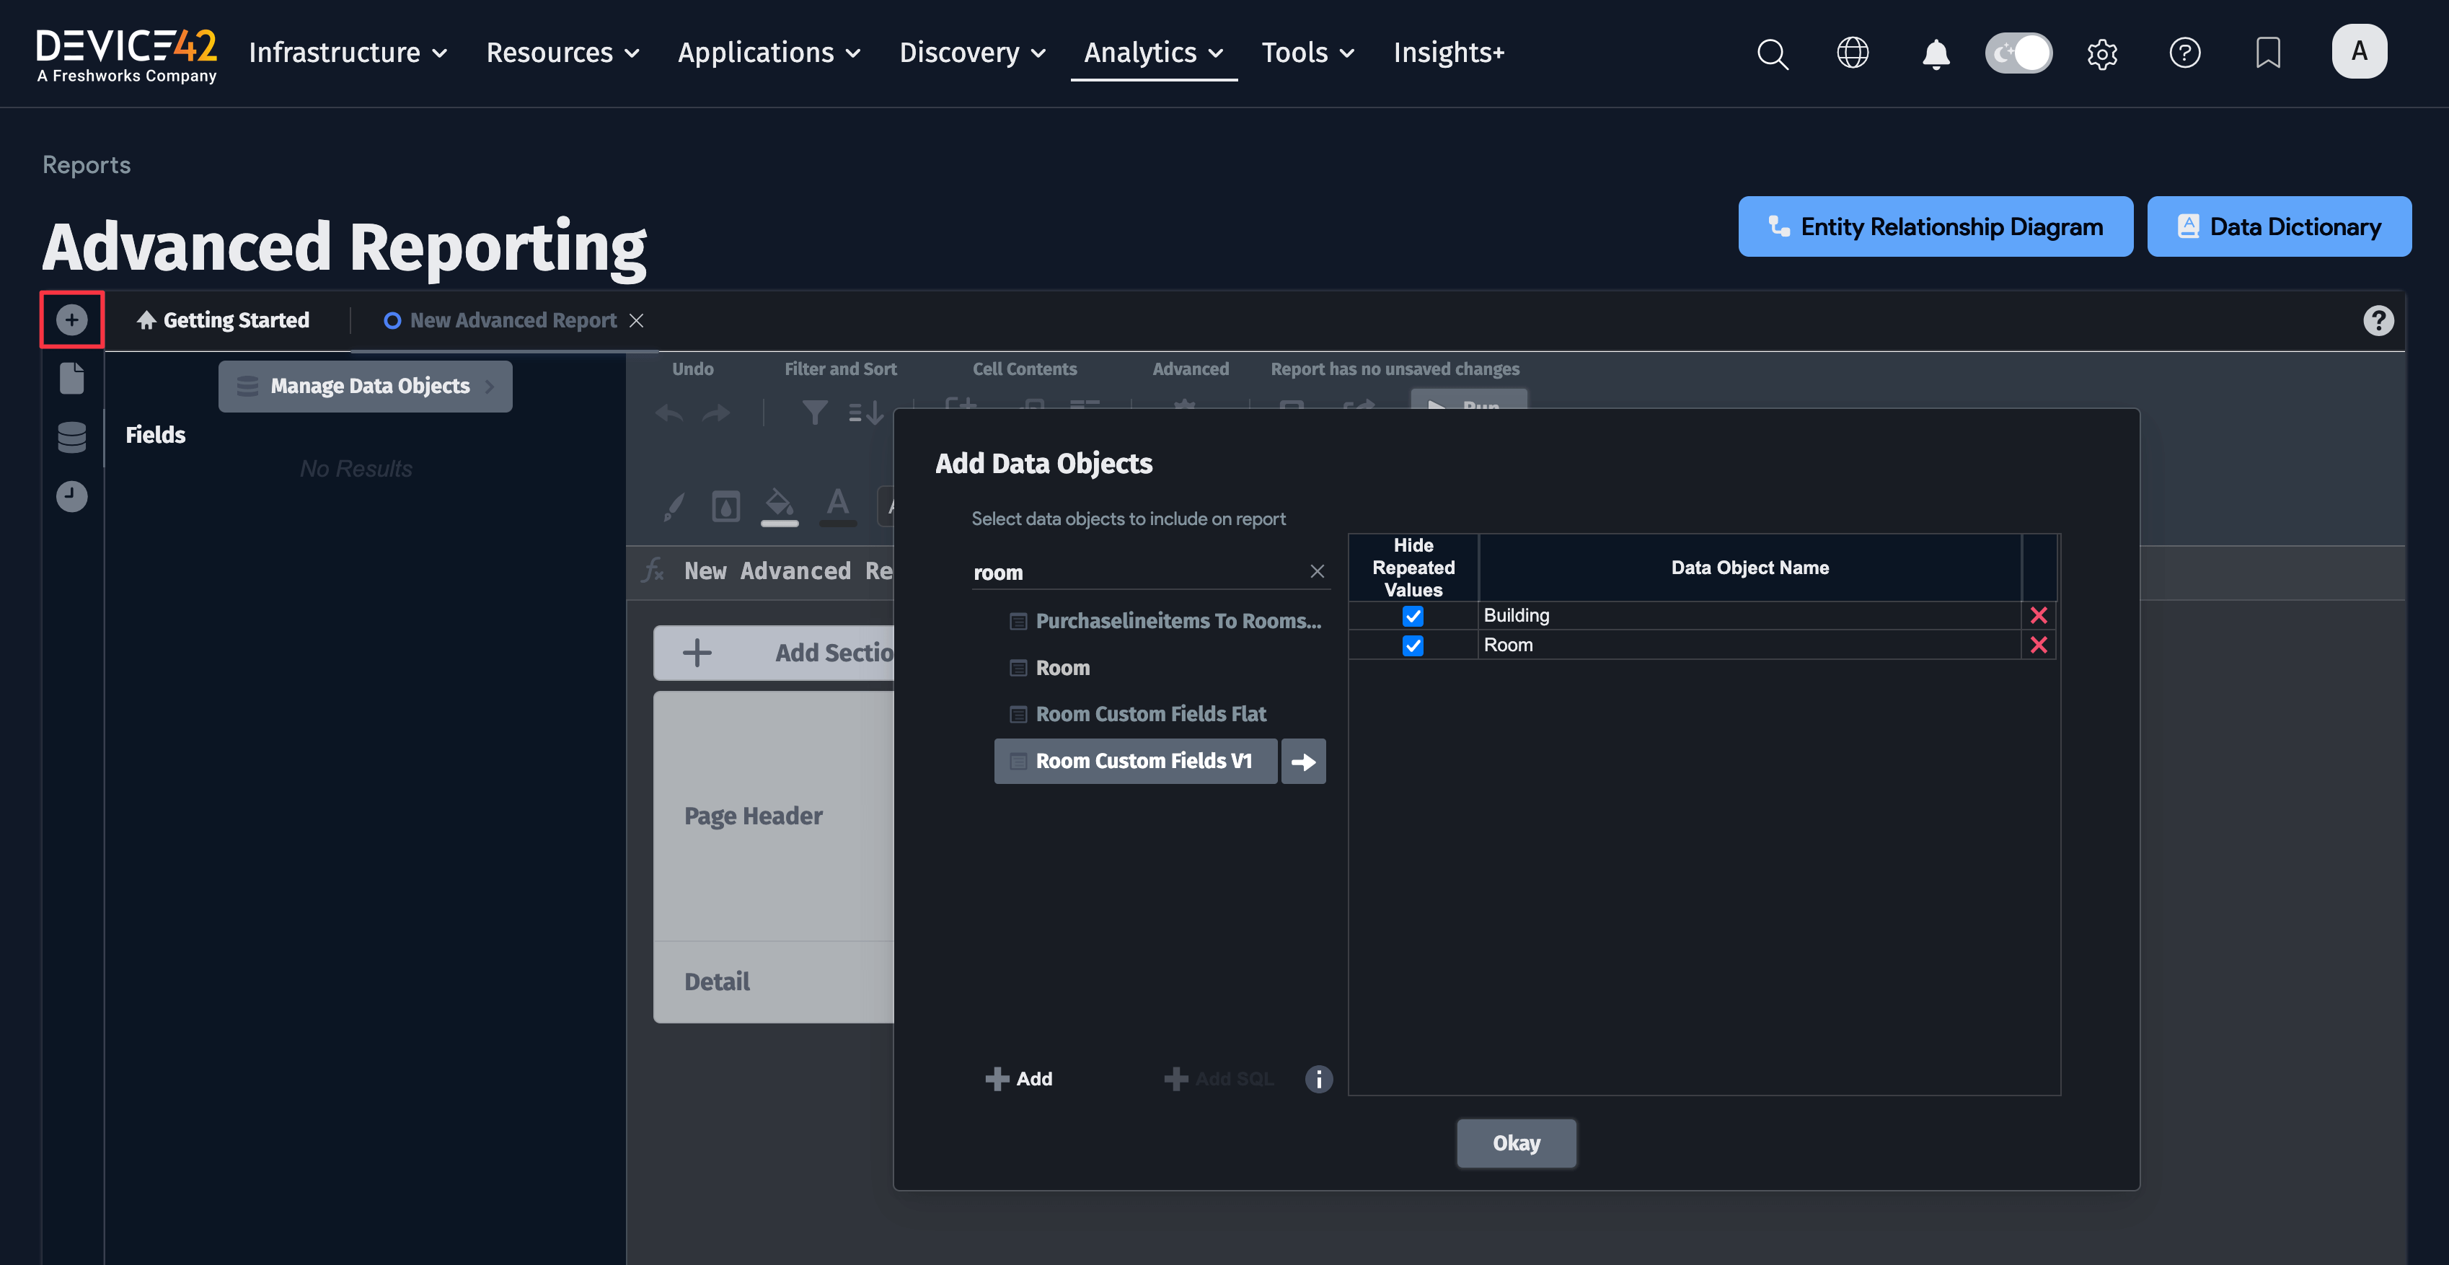Select the Detail section
The height and width of the screenshot is (1265, 2449).
773,982
